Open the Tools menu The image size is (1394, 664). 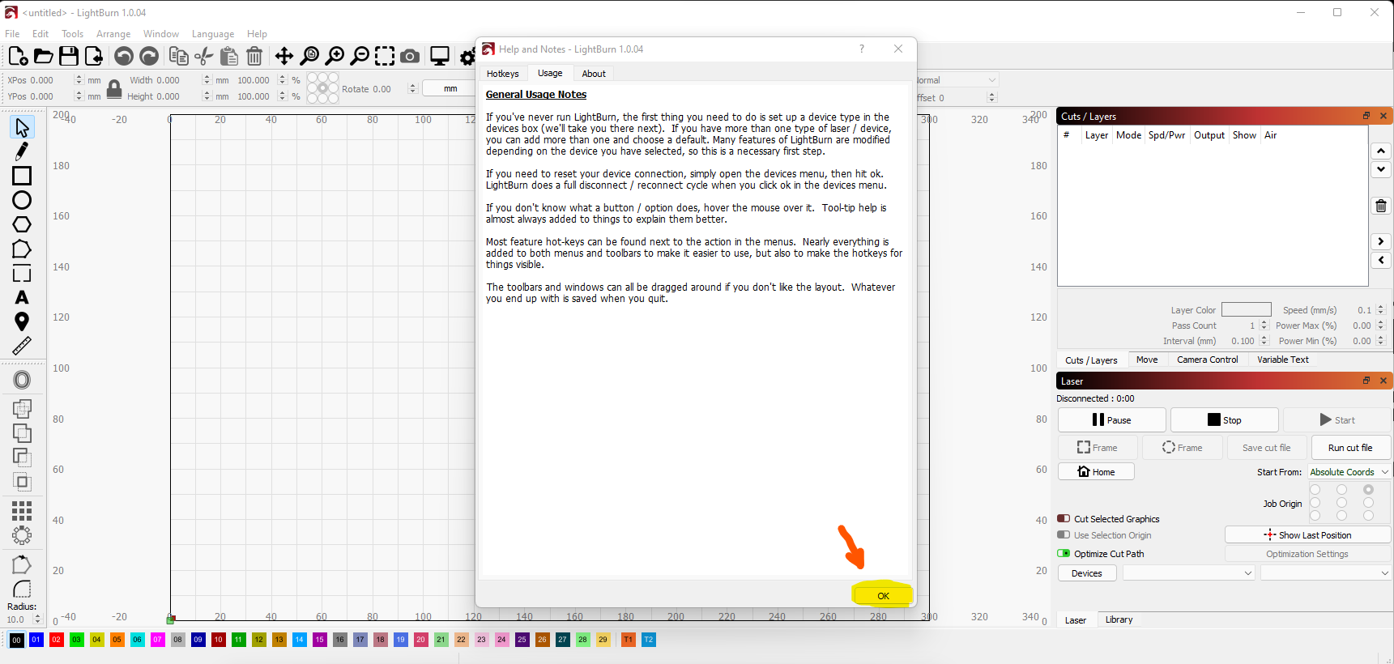(72, 34)
